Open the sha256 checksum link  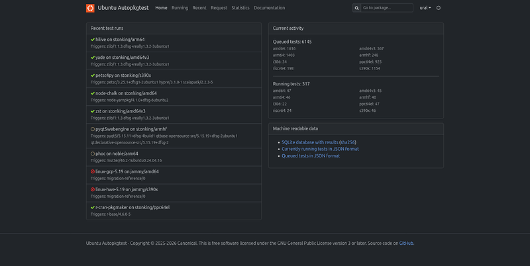click(x=348, y=142)
